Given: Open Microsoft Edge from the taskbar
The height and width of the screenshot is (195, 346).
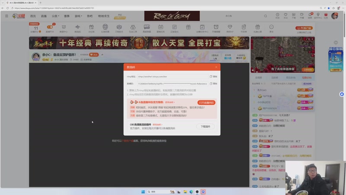Looking at the screenshot, I should tap(191, 192).
